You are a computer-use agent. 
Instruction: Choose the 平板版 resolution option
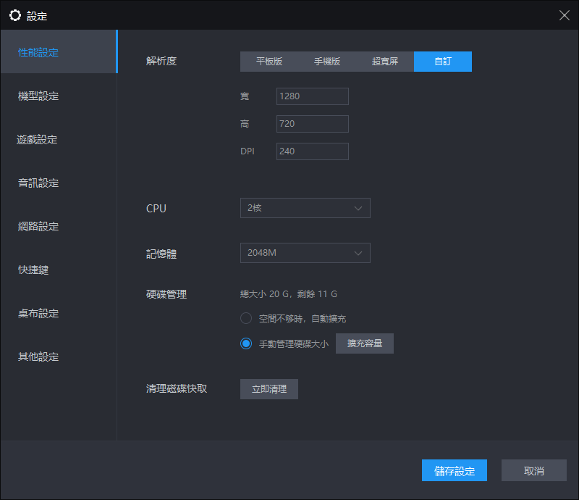click(x=269, y=62)
